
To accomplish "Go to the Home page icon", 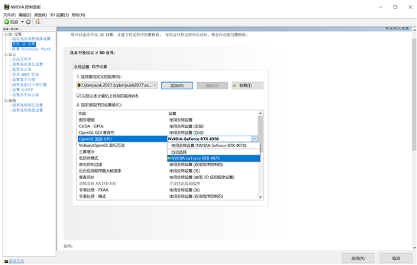I will [x=38, y=22].
